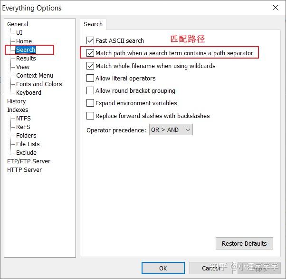
Task: Toggle Match whole filename when using wildcards
Action: click(90, 66)
